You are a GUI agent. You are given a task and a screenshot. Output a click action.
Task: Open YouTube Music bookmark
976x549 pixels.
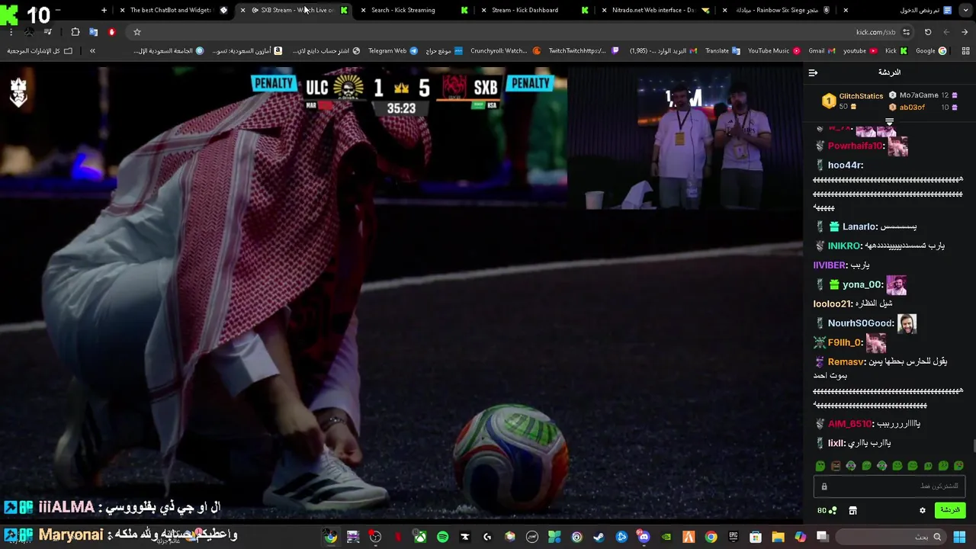[x=773, y=51]
